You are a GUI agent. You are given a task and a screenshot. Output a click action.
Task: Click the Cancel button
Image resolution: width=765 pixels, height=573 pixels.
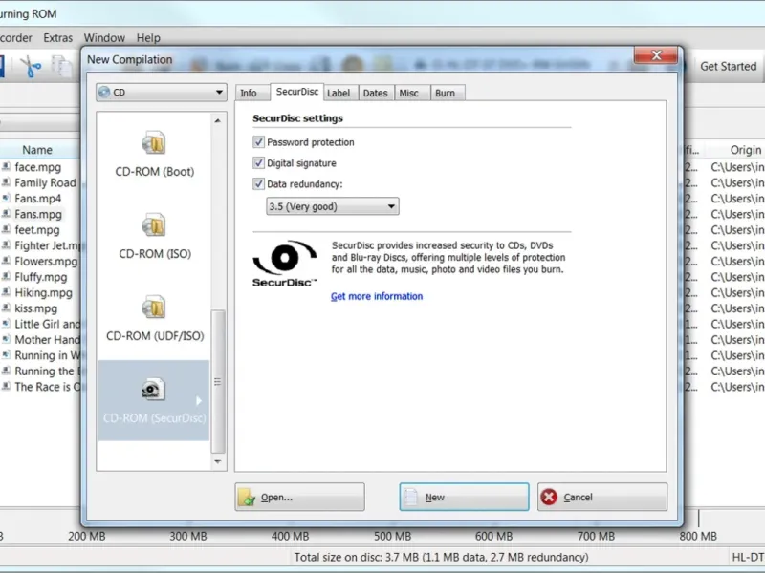coord(602,497)
